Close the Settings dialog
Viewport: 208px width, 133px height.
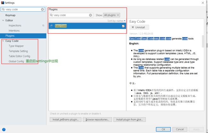(x=203, y=3)
